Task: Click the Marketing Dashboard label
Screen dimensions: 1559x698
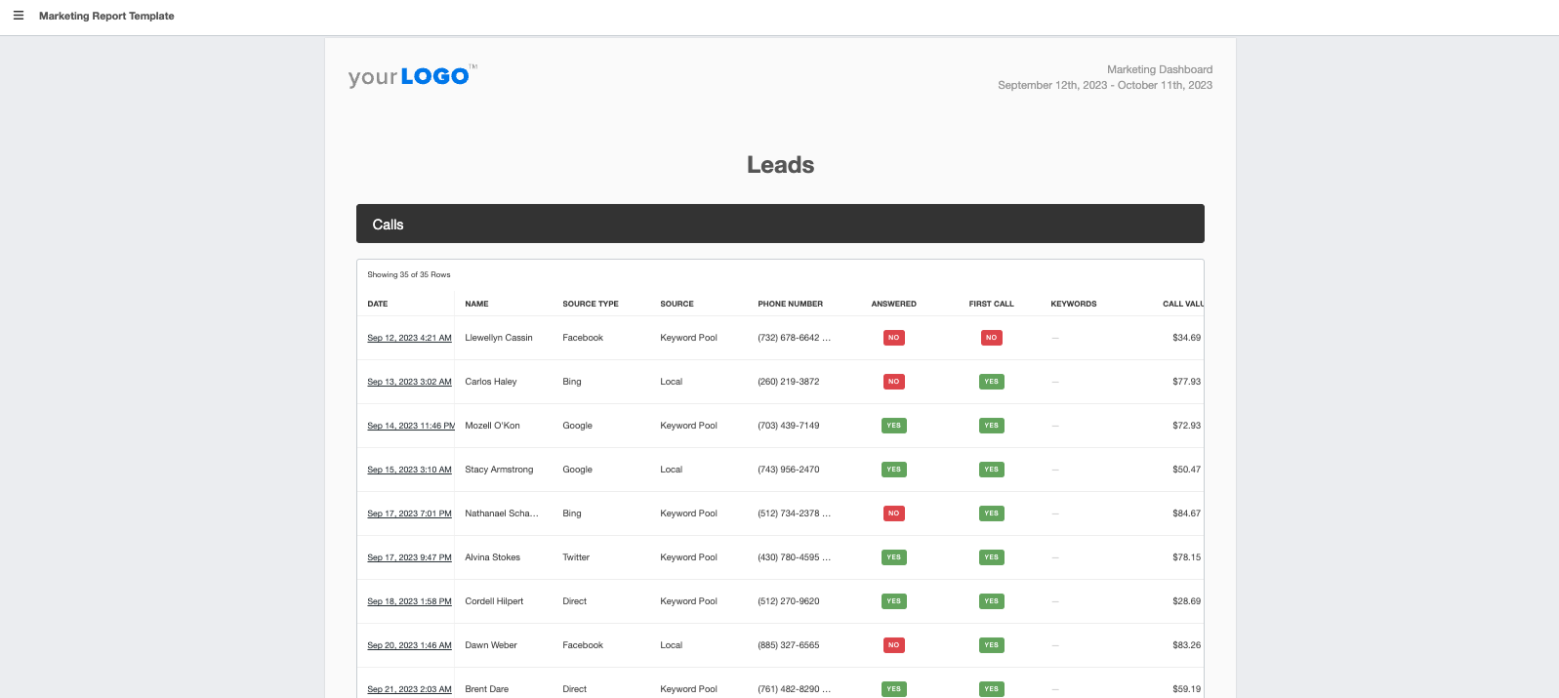Action: tap(1160, 69)
